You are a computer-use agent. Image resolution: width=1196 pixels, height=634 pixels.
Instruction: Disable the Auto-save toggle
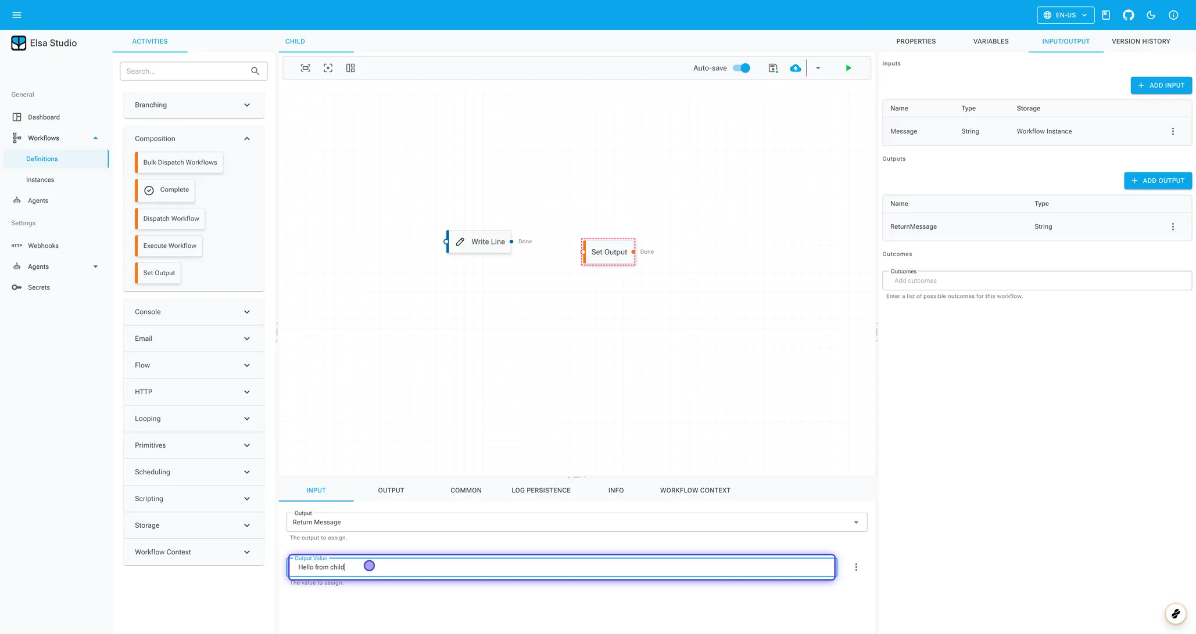(x=741, y=68)
